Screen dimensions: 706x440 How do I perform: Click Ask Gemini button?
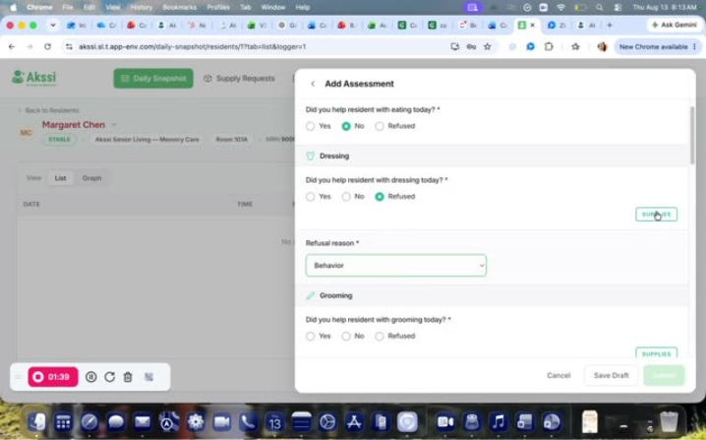tap(674, 26)
